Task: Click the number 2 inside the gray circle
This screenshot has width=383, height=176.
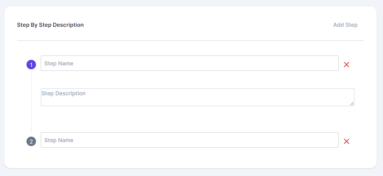Action: (31, 141)
